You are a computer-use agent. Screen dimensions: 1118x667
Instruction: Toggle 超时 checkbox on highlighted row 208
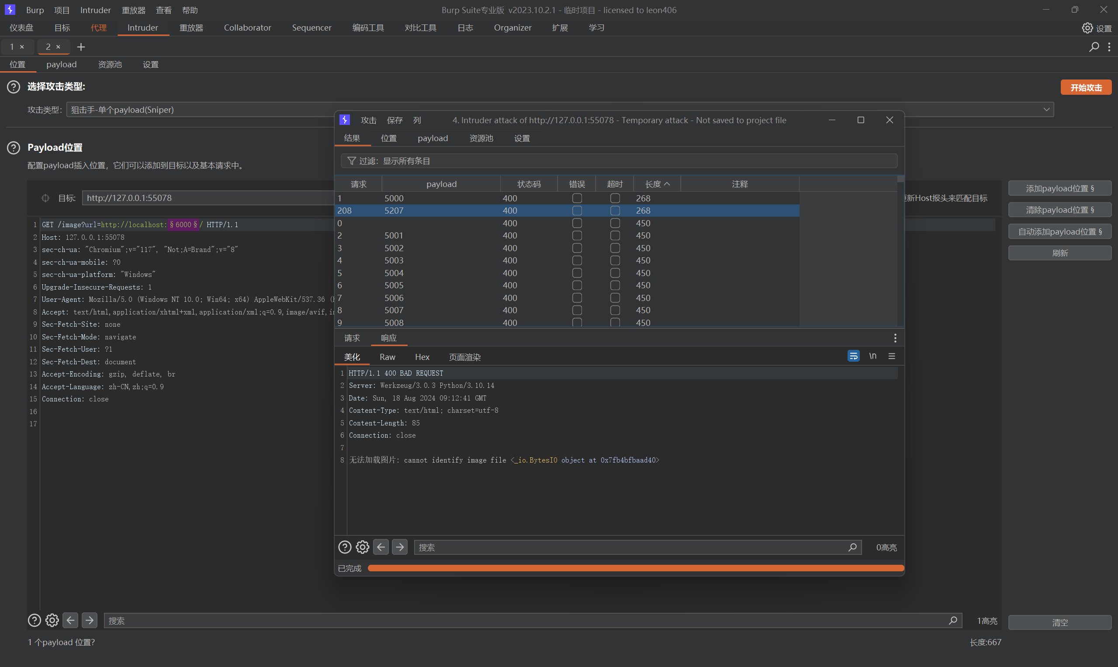tap(615, 211)
